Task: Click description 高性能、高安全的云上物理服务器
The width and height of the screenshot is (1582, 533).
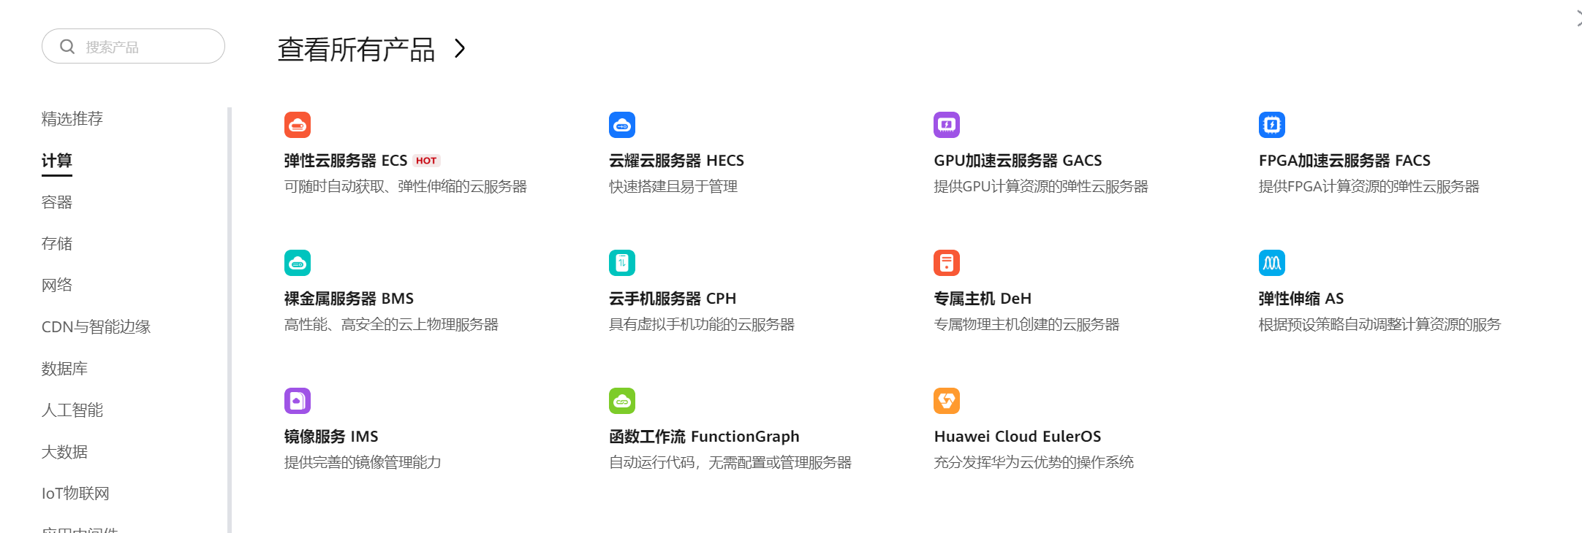Action: (x=391, y=325)
